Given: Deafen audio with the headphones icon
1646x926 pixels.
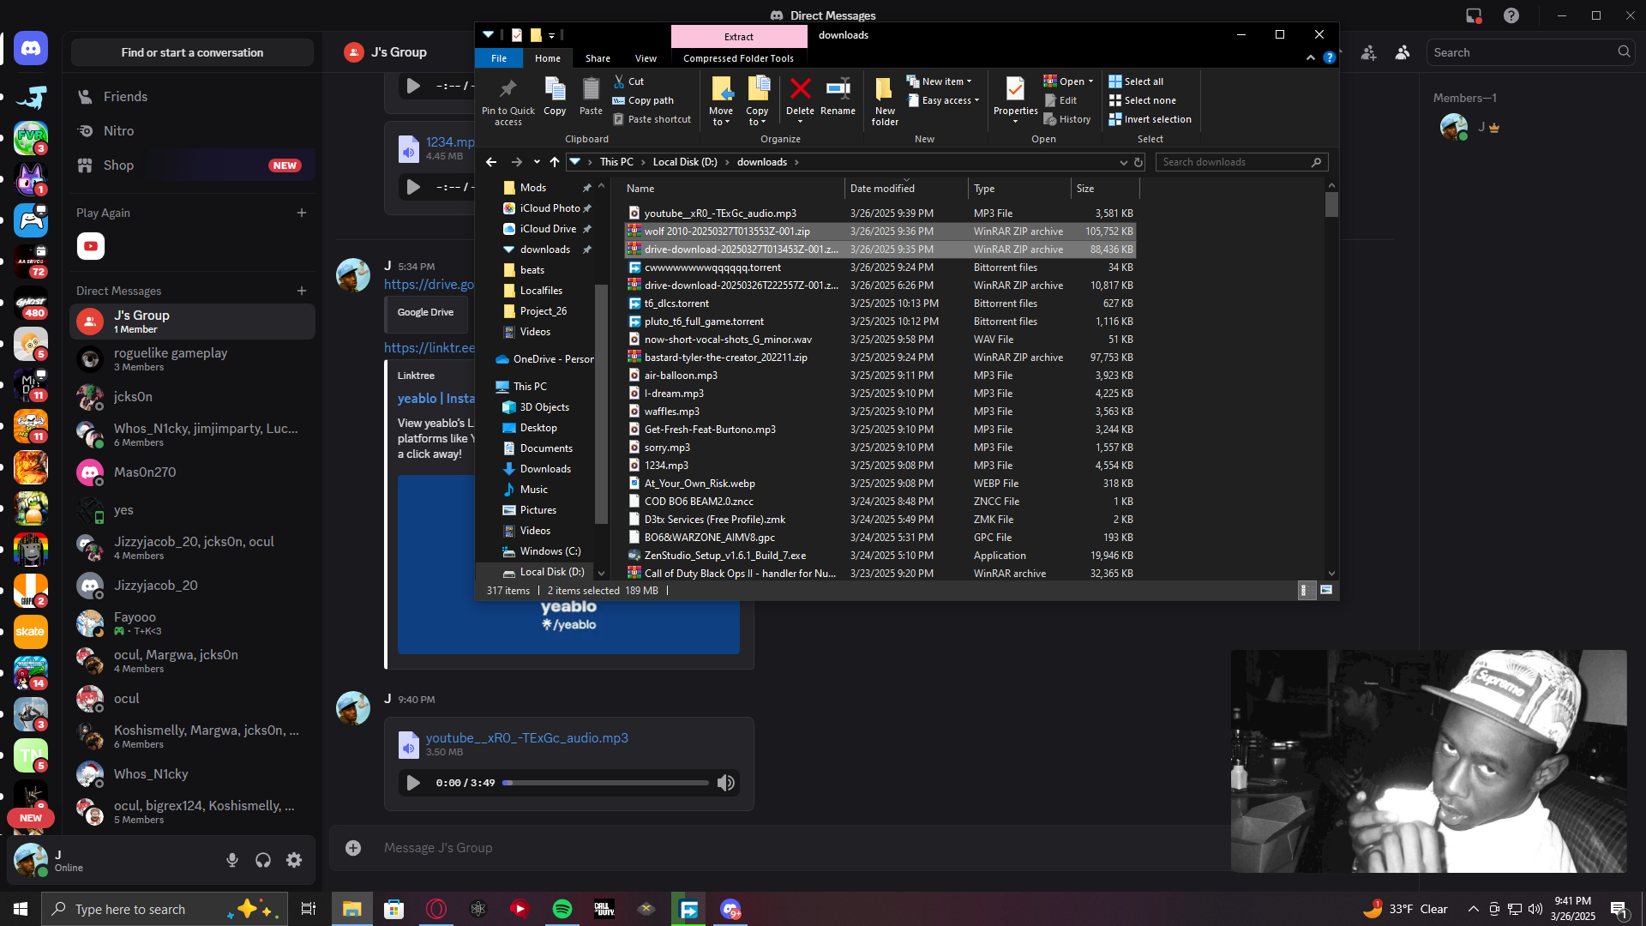Looking at the screenshot, I should coord(263,860).
